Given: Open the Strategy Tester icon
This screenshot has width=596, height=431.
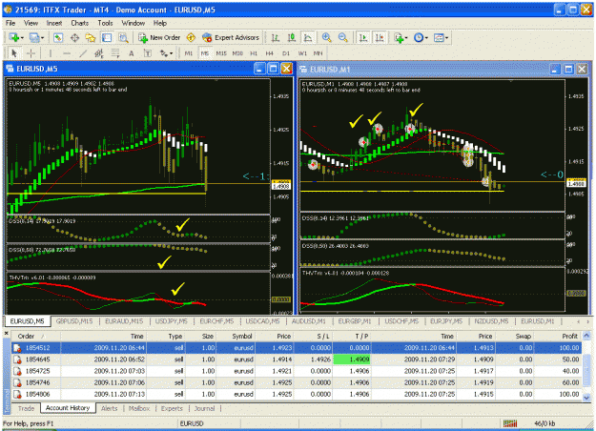Looking at the screenshot, I should coord(123,37).
